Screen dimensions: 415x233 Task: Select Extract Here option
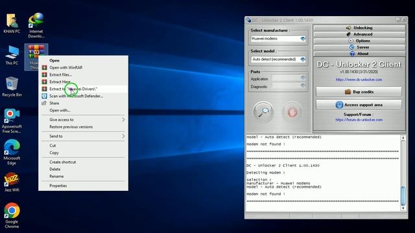[83, 82]
